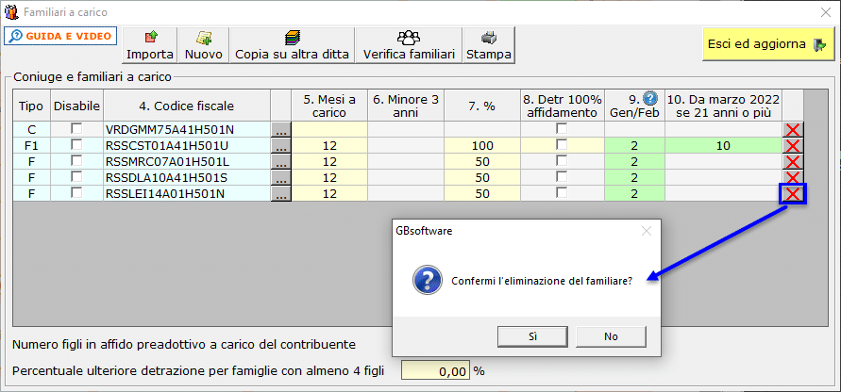This screenshot has width=841, height=392.
Task: Open GUIDA E VIDEO help
Action: point(61,36)
